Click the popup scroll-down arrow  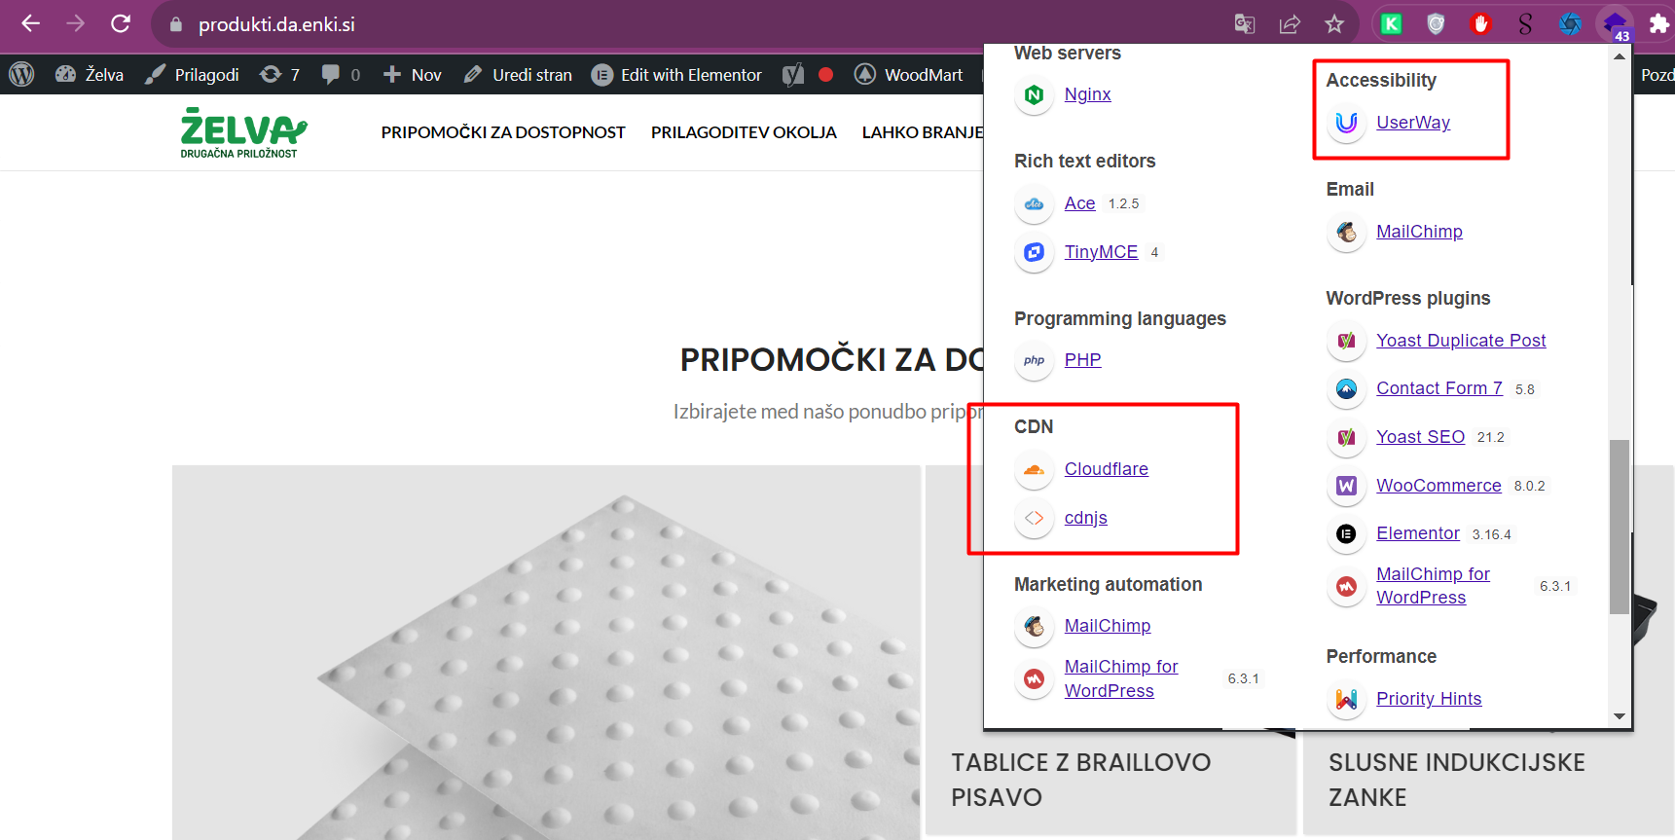point(1620,716)
